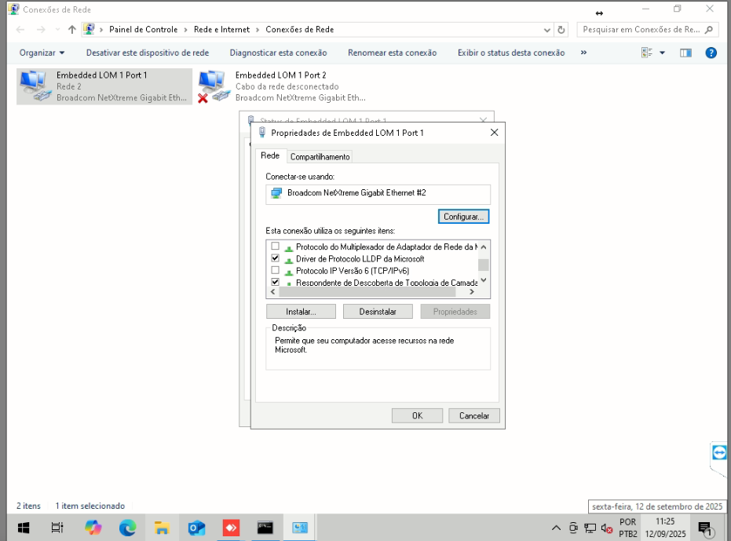Click the items list horizontal scrollbar
Viewport: 731px width, 541px height.
point(369,291)
